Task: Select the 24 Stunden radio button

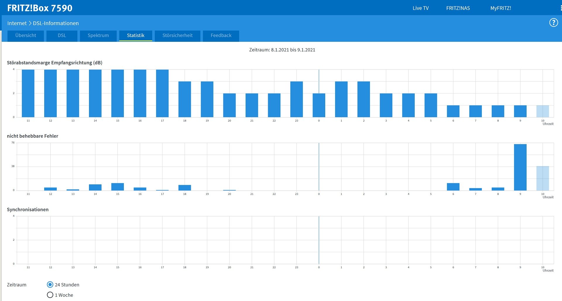Action: pos(50,285)
